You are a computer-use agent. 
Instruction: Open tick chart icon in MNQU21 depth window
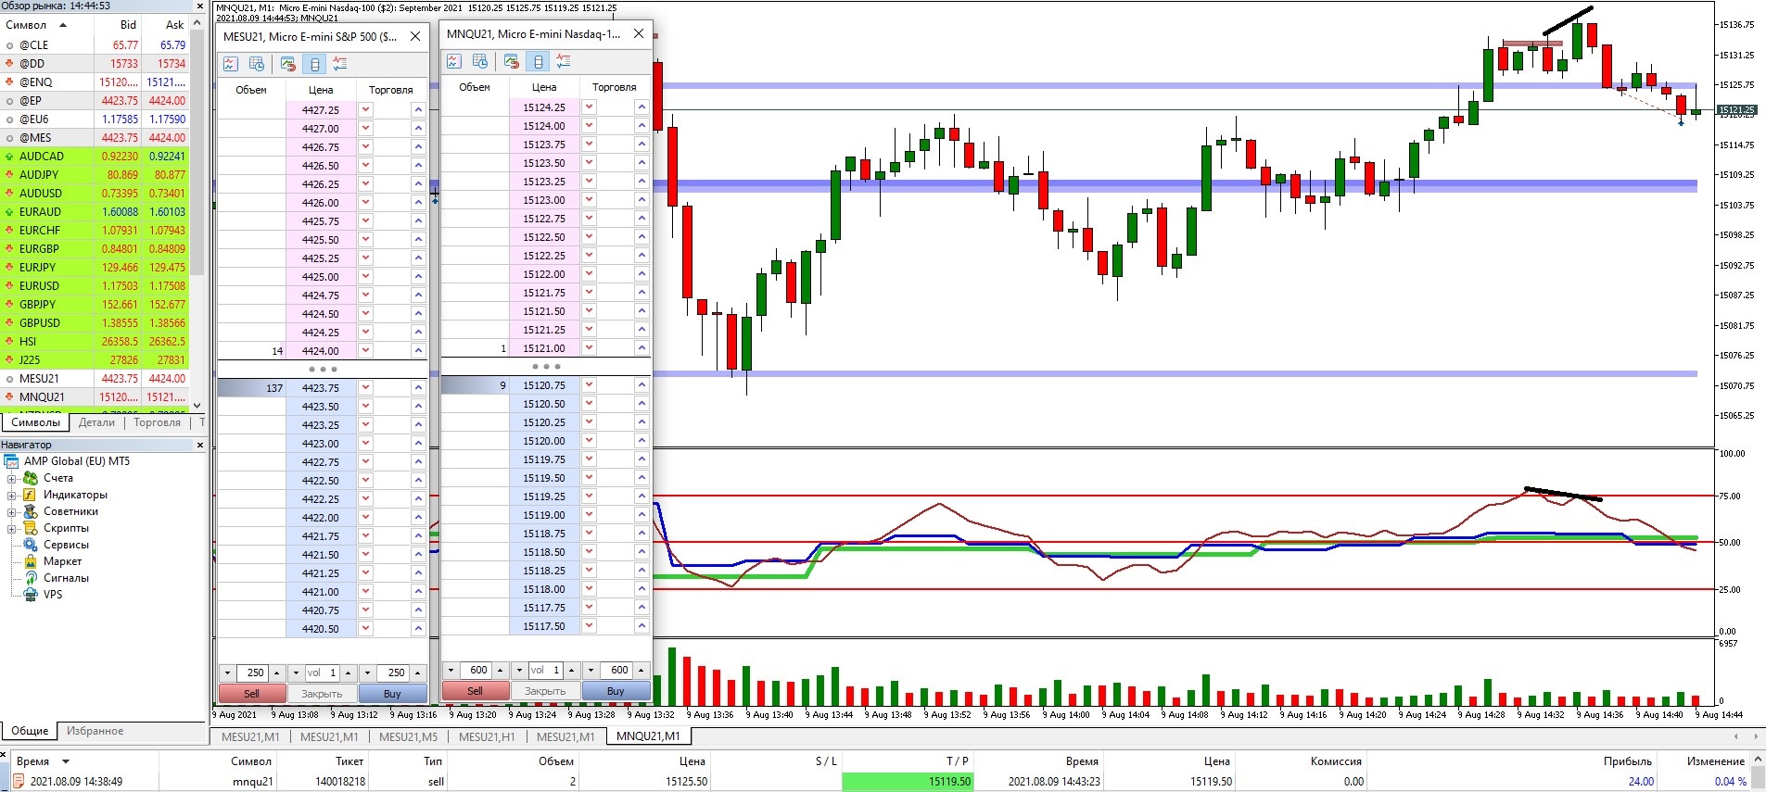click(x=454, y=61)
